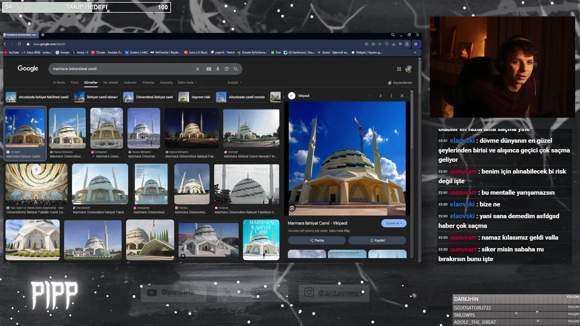Switch to the Tümü tab
The height and width of the screenshot is (326, 580).
74,82
